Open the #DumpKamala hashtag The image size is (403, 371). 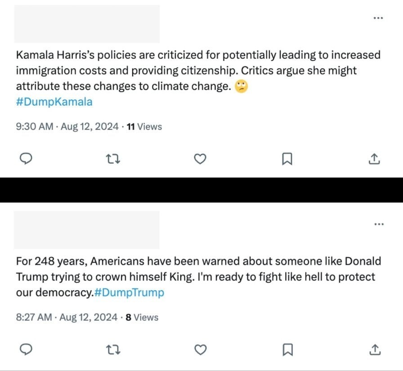coord(54,102)
